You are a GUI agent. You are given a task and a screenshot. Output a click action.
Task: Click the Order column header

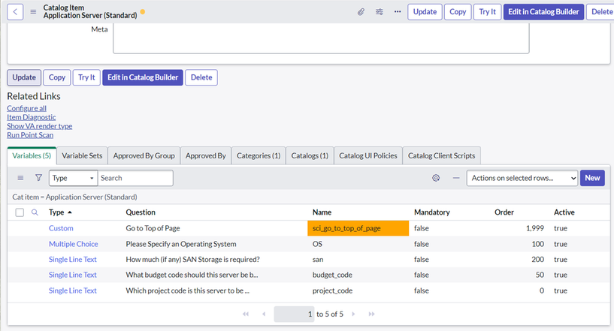tap(504, 212)
